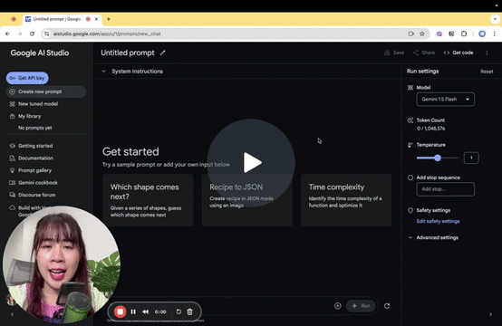Image resolution: width=502 pixels, height=326 pixels.
Task: Click the refresh icon right of Run
Action: [x=387, y=306]
